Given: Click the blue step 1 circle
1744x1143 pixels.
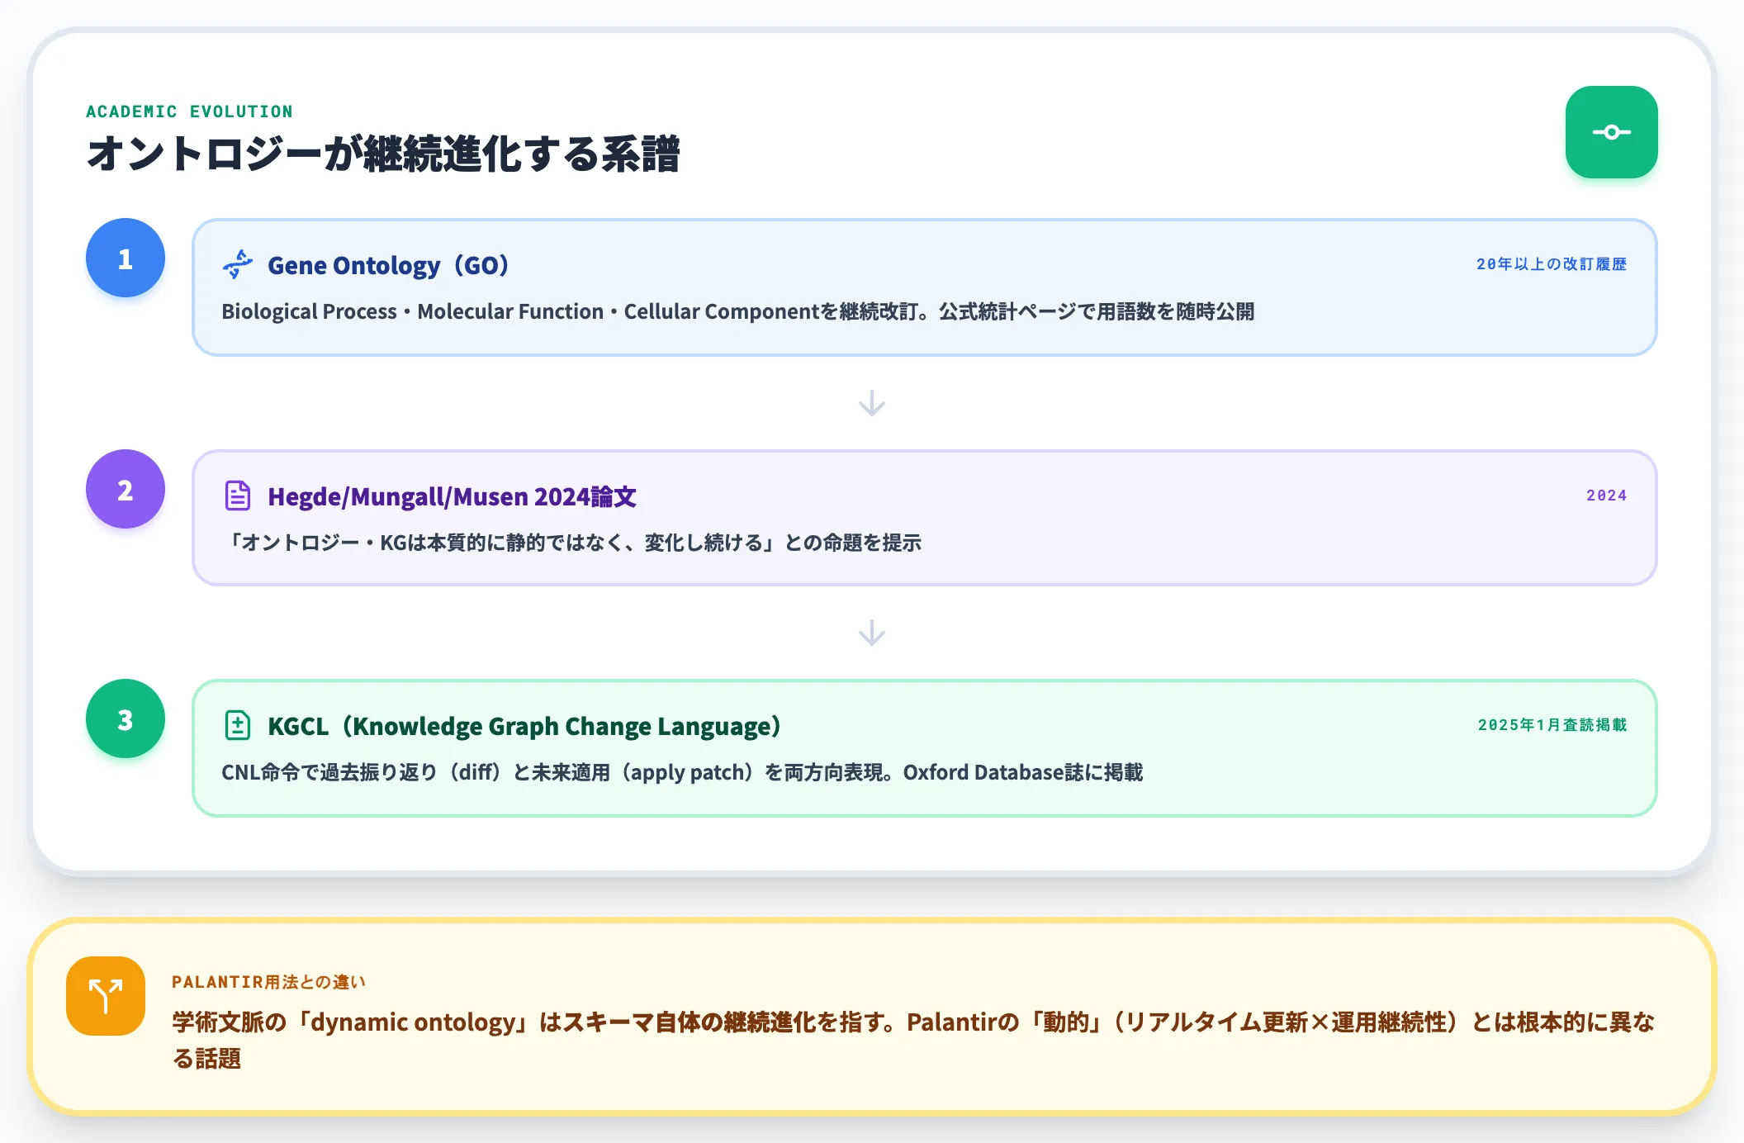Looking at the screenshot, I should [x=126, y=258].
